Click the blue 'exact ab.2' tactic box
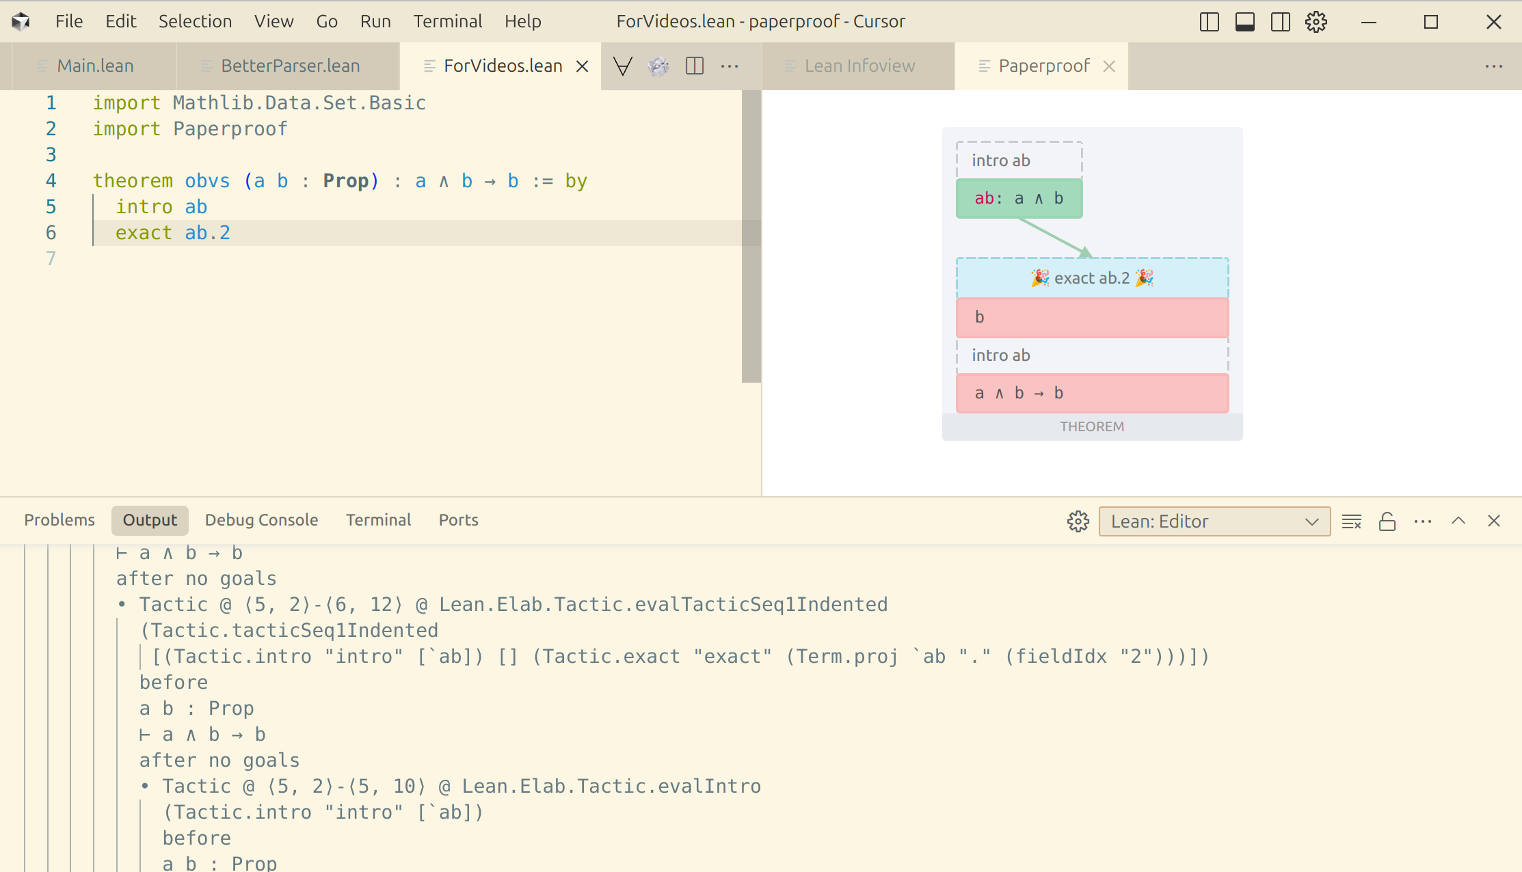 [1092, 278]
